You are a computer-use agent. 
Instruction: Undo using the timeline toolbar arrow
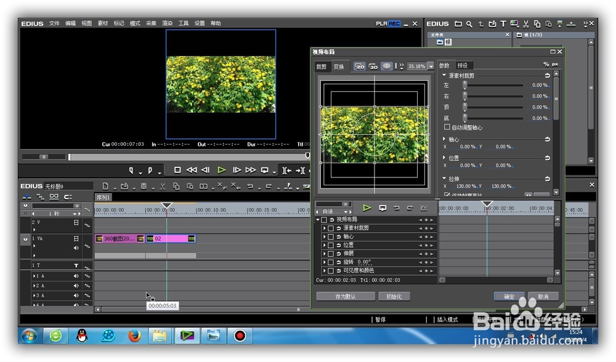pos(250,186)
